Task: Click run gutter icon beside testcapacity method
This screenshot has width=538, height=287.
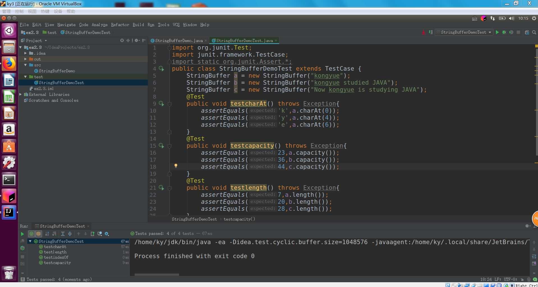Action: coord(161,145)
